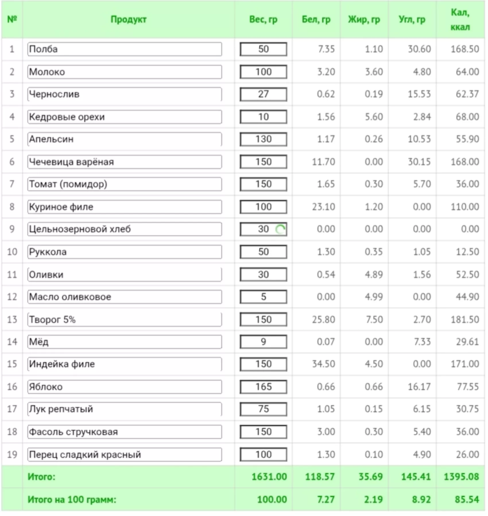Select the weight field for Молоко
The width and height of the screenshot is (488, 516).
click(264, 72)
